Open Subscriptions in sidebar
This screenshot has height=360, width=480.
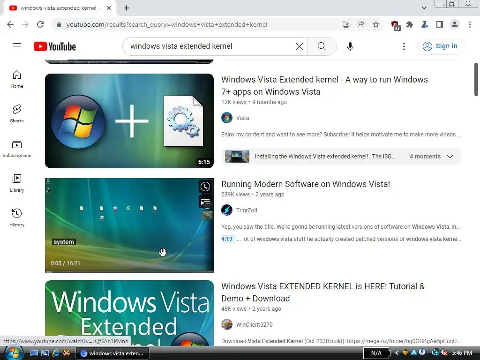tap(17, 149)
